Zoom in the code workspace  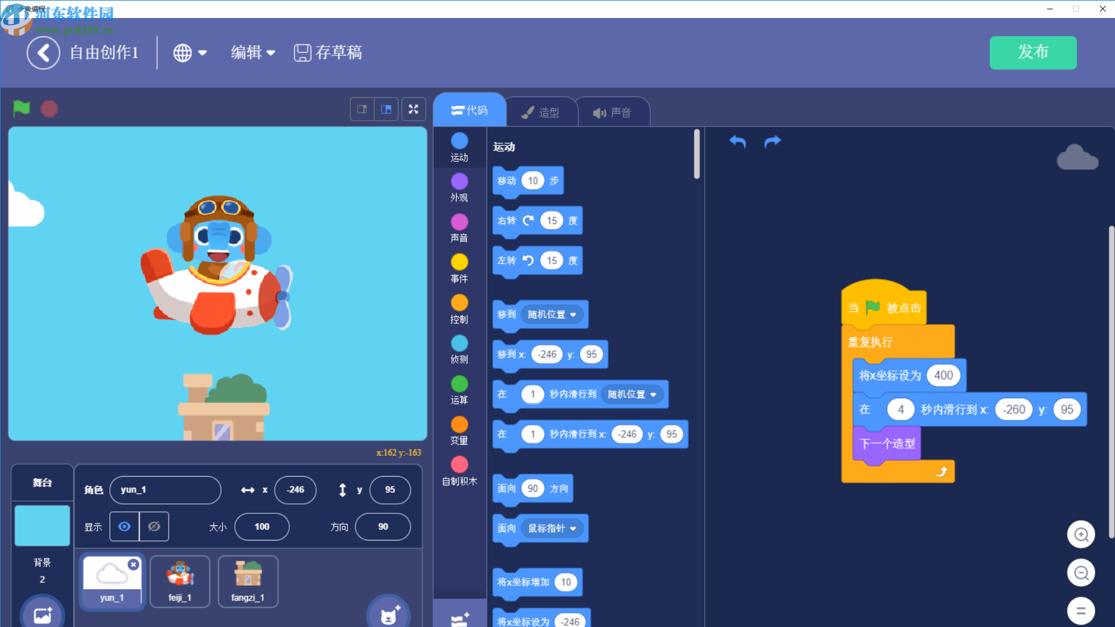1081,534
